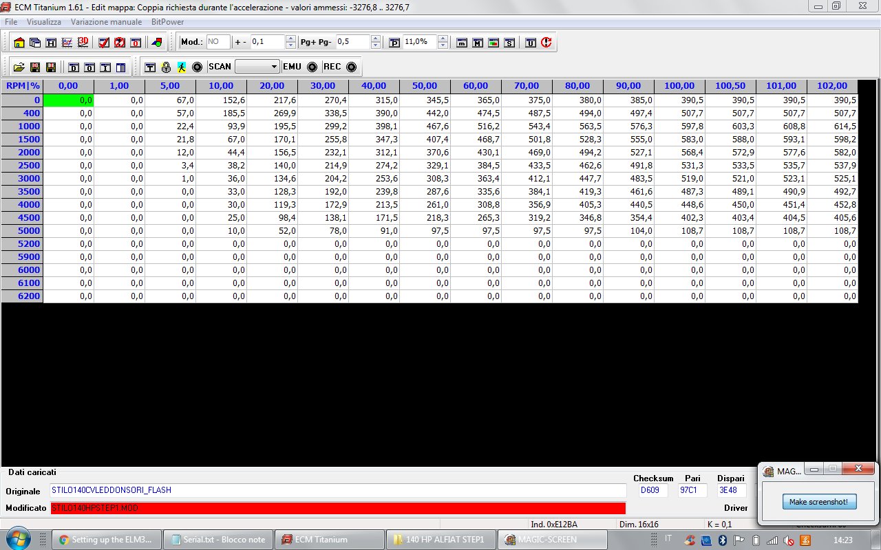The width and height of the screenshot is (881, 550).
Task: Increase the +/- step value spinner
Action: click(290, 38)
